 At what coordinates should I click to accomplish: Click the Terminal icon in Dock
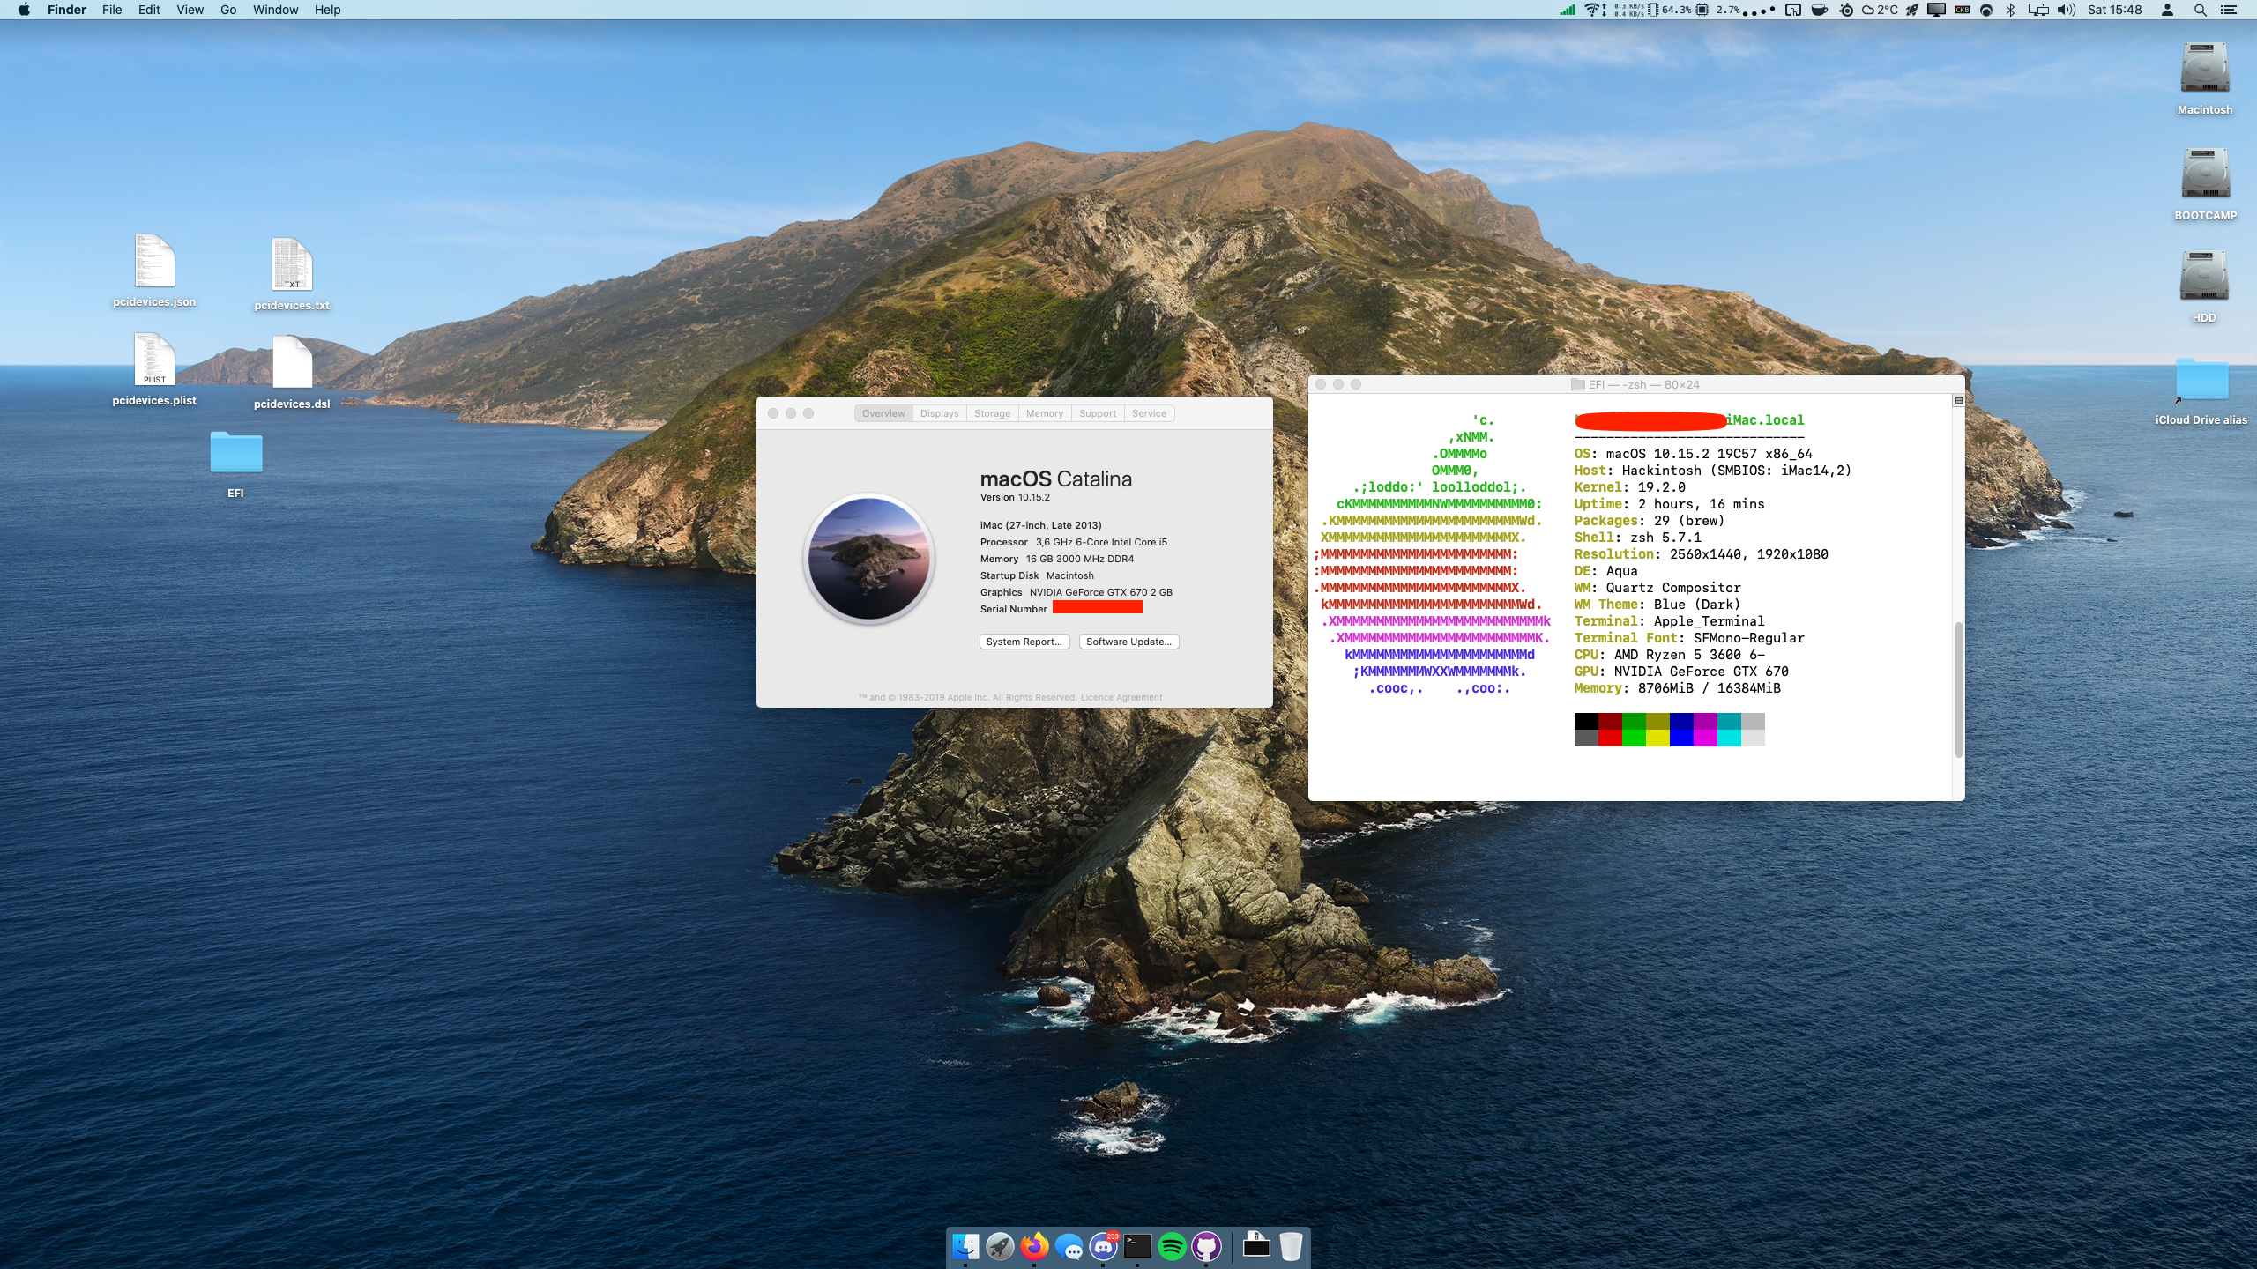tap(1137, 1246)
